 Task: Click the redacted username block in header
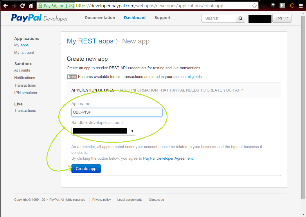(260, 19)
